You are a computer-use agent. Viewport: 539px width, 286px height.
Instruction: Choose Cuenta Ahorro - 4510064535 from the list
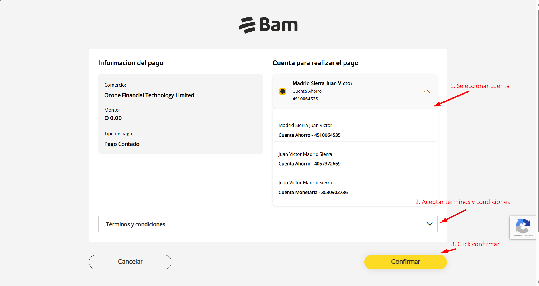(x=309, y=135)
